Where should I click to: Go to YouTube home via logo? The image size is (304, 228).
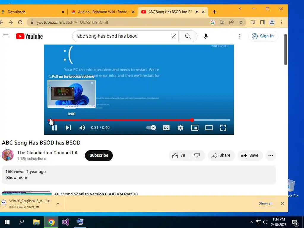click(29, 36)
